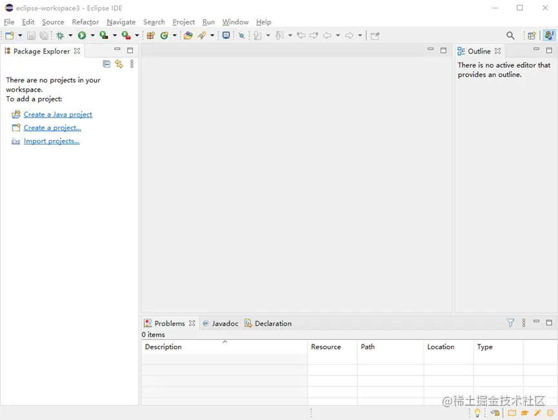This screenshot has width=558, height=420.
Task: Click the Samples wand icon in status bar
Action: coord(537,413)
